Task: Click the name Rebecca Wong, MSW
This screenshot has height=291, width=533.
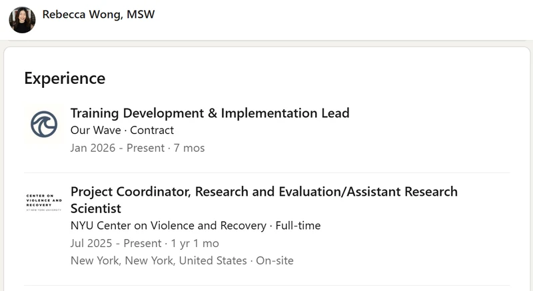Action: [99, 15]
